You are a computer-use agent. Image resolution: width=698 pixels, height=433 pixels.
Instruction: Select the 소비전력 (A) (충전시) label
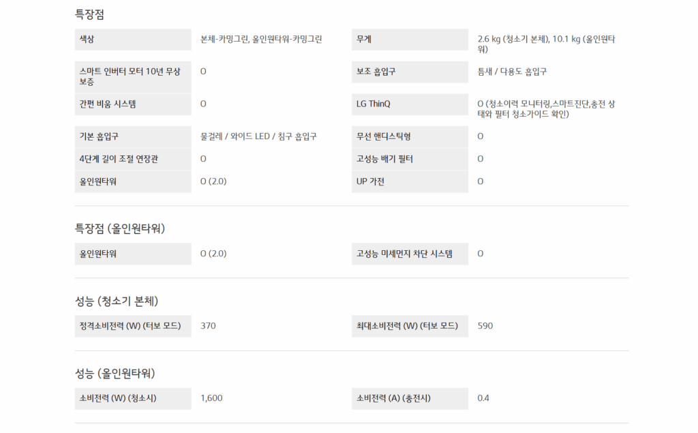coord(394,398)
